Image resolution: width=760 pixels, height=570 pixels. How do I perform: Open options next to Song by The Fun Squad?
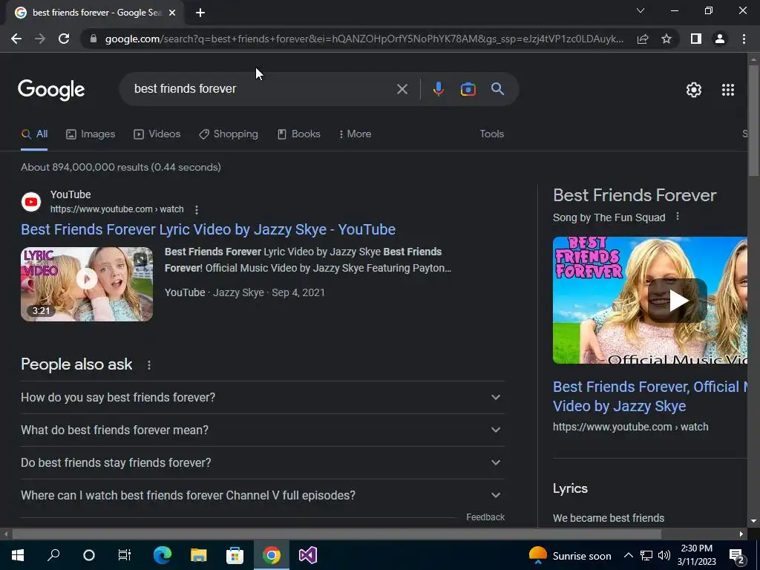pyautogui.click(x=678, y=217)
